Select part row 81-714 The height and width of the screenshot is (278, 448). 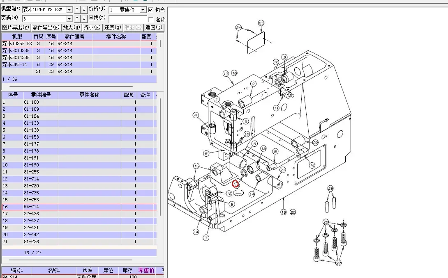pos(79,179)
